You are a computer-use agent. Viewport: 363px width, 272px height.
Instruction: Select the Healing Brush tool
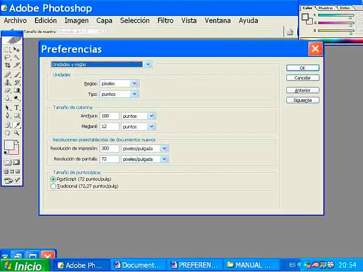(x=7, y=75)
